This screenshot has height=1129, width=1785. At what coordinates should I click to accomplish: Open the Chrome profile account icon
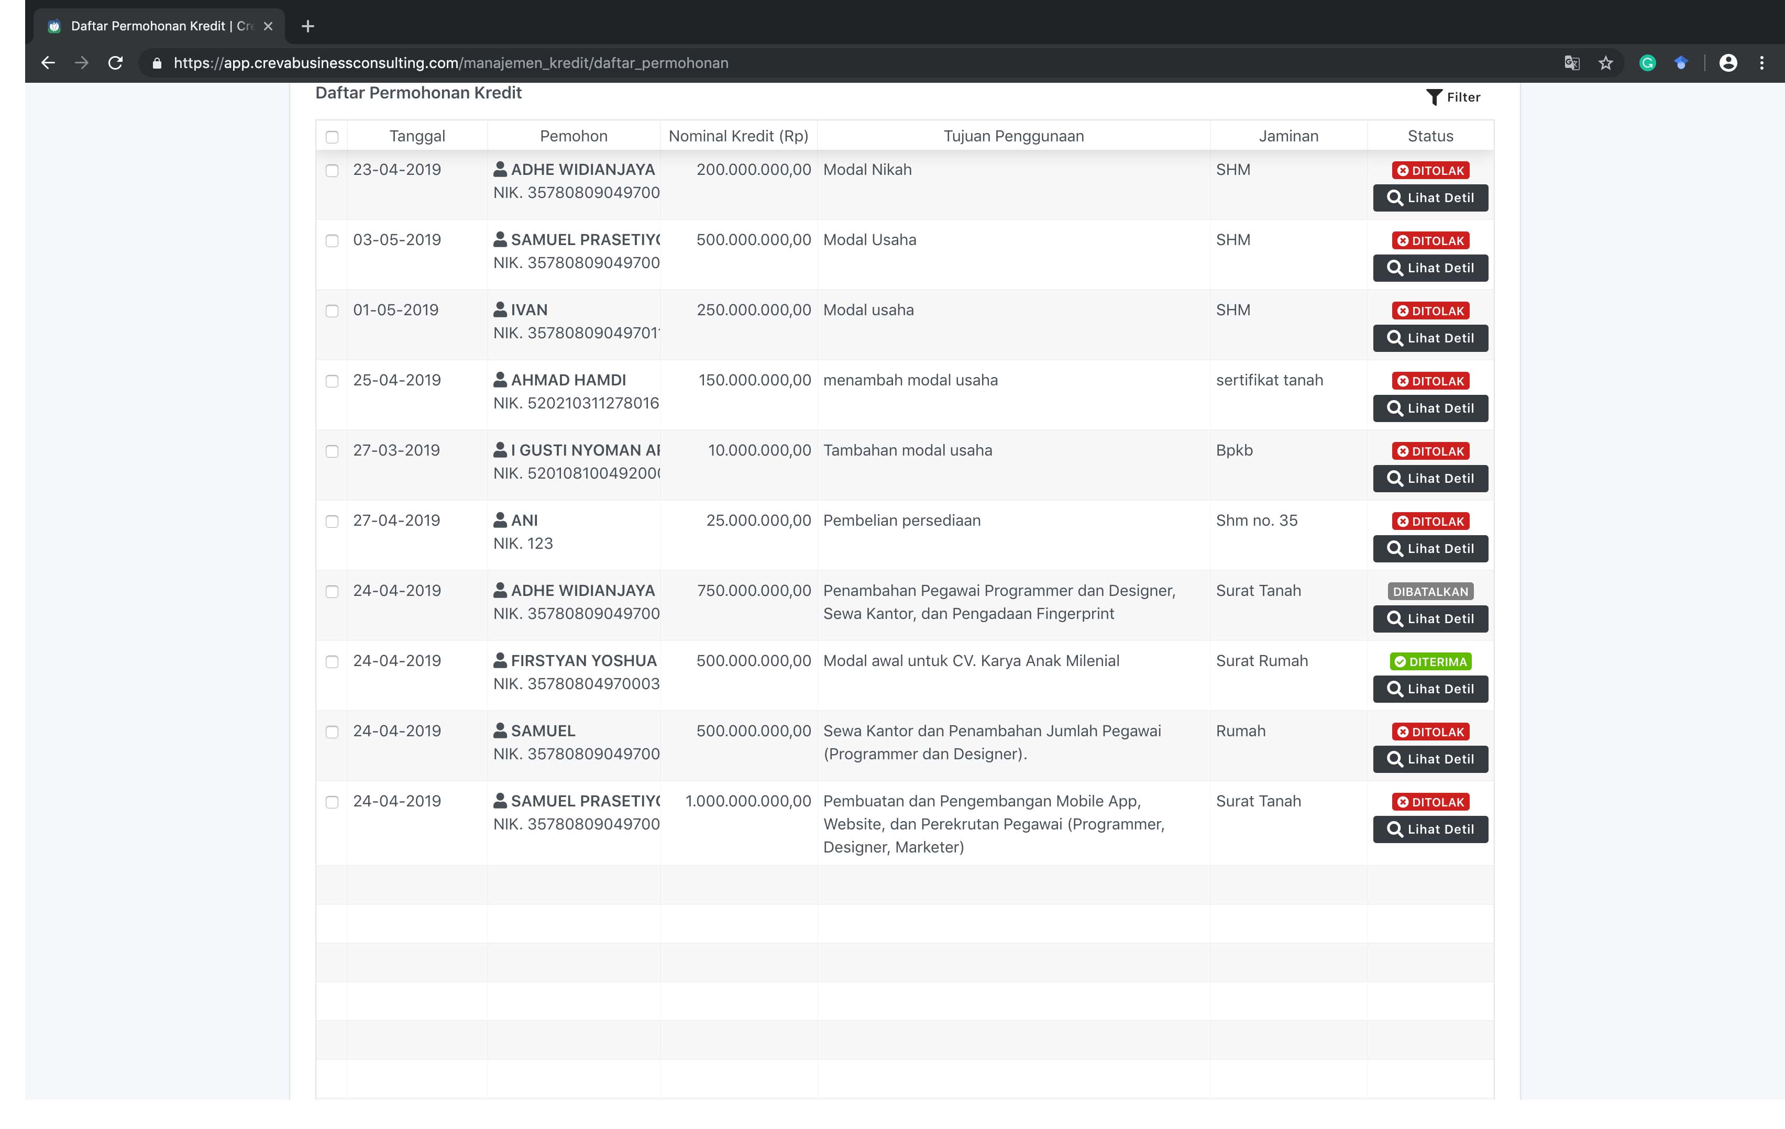pyautogui.click(x=1728, y=63)
